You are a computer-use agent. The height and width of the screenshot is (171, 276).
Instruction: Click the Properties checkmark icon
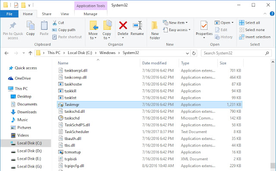(x=204, y=26)
